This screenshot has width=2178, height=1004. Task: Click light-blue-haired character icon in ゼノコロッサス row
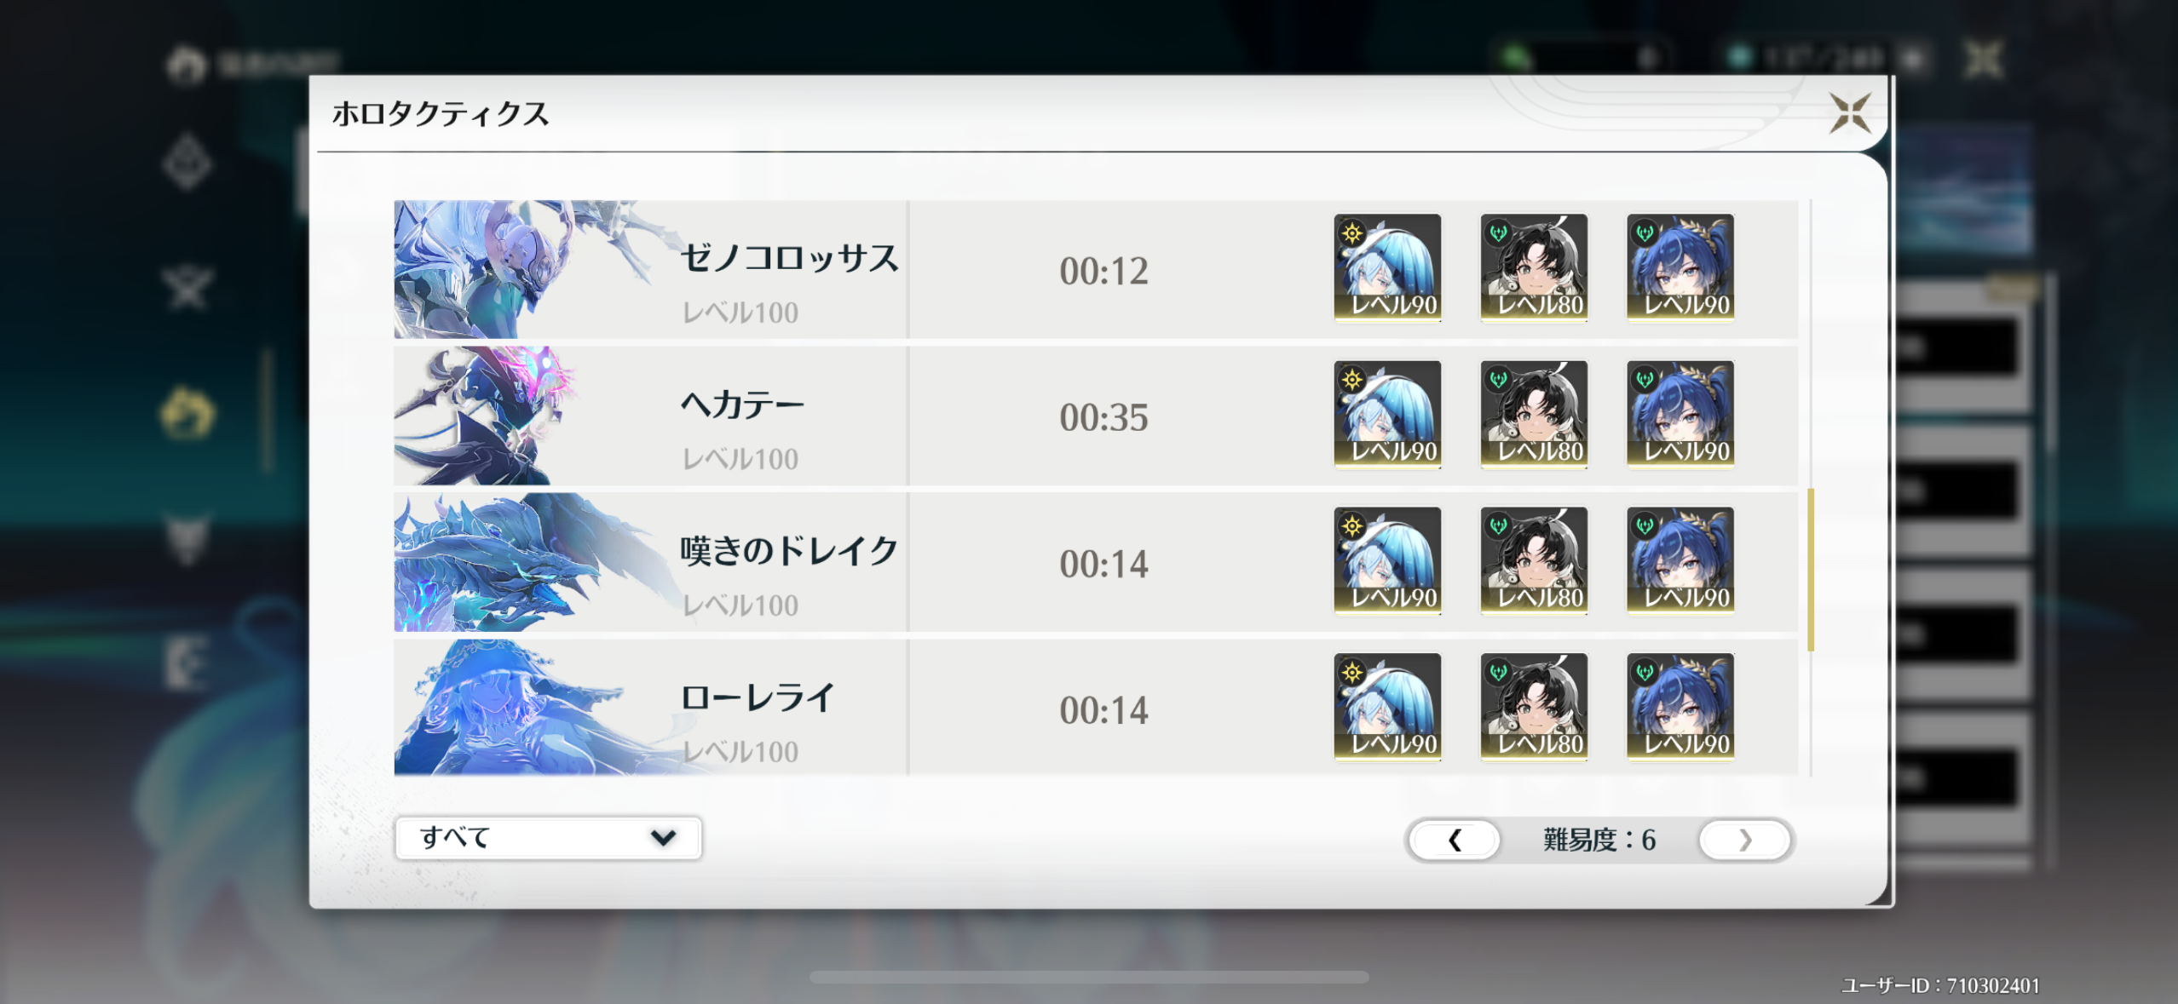pos(1387,267)
